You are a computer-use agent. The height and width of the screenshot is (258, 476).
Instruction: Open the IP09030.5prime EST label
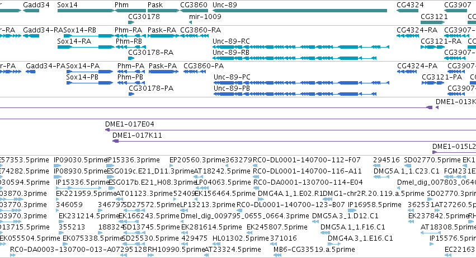(81, 160)
